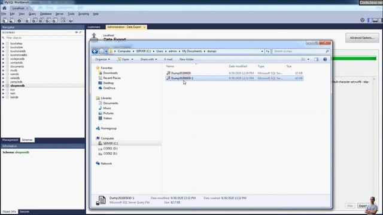
Task: Click the refresh button beside address bar
Action: click(268, 51)
